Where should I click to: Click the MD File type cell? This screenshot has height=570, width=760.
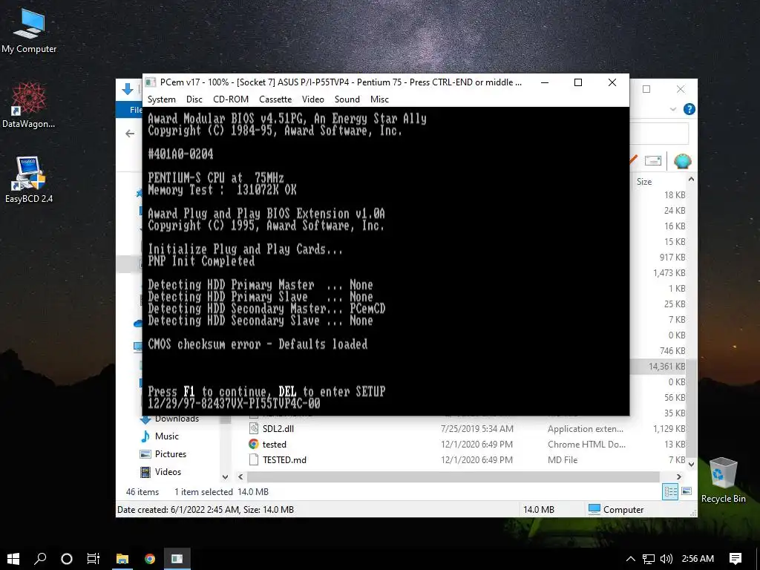click(563, 459)
